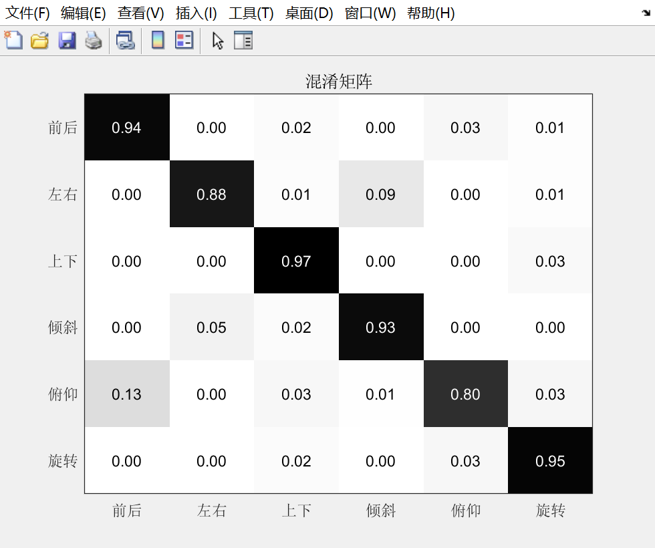Screen dimensions: 655x548
Task: Open the 查看(V) menu
Action: tap(141, 13)
